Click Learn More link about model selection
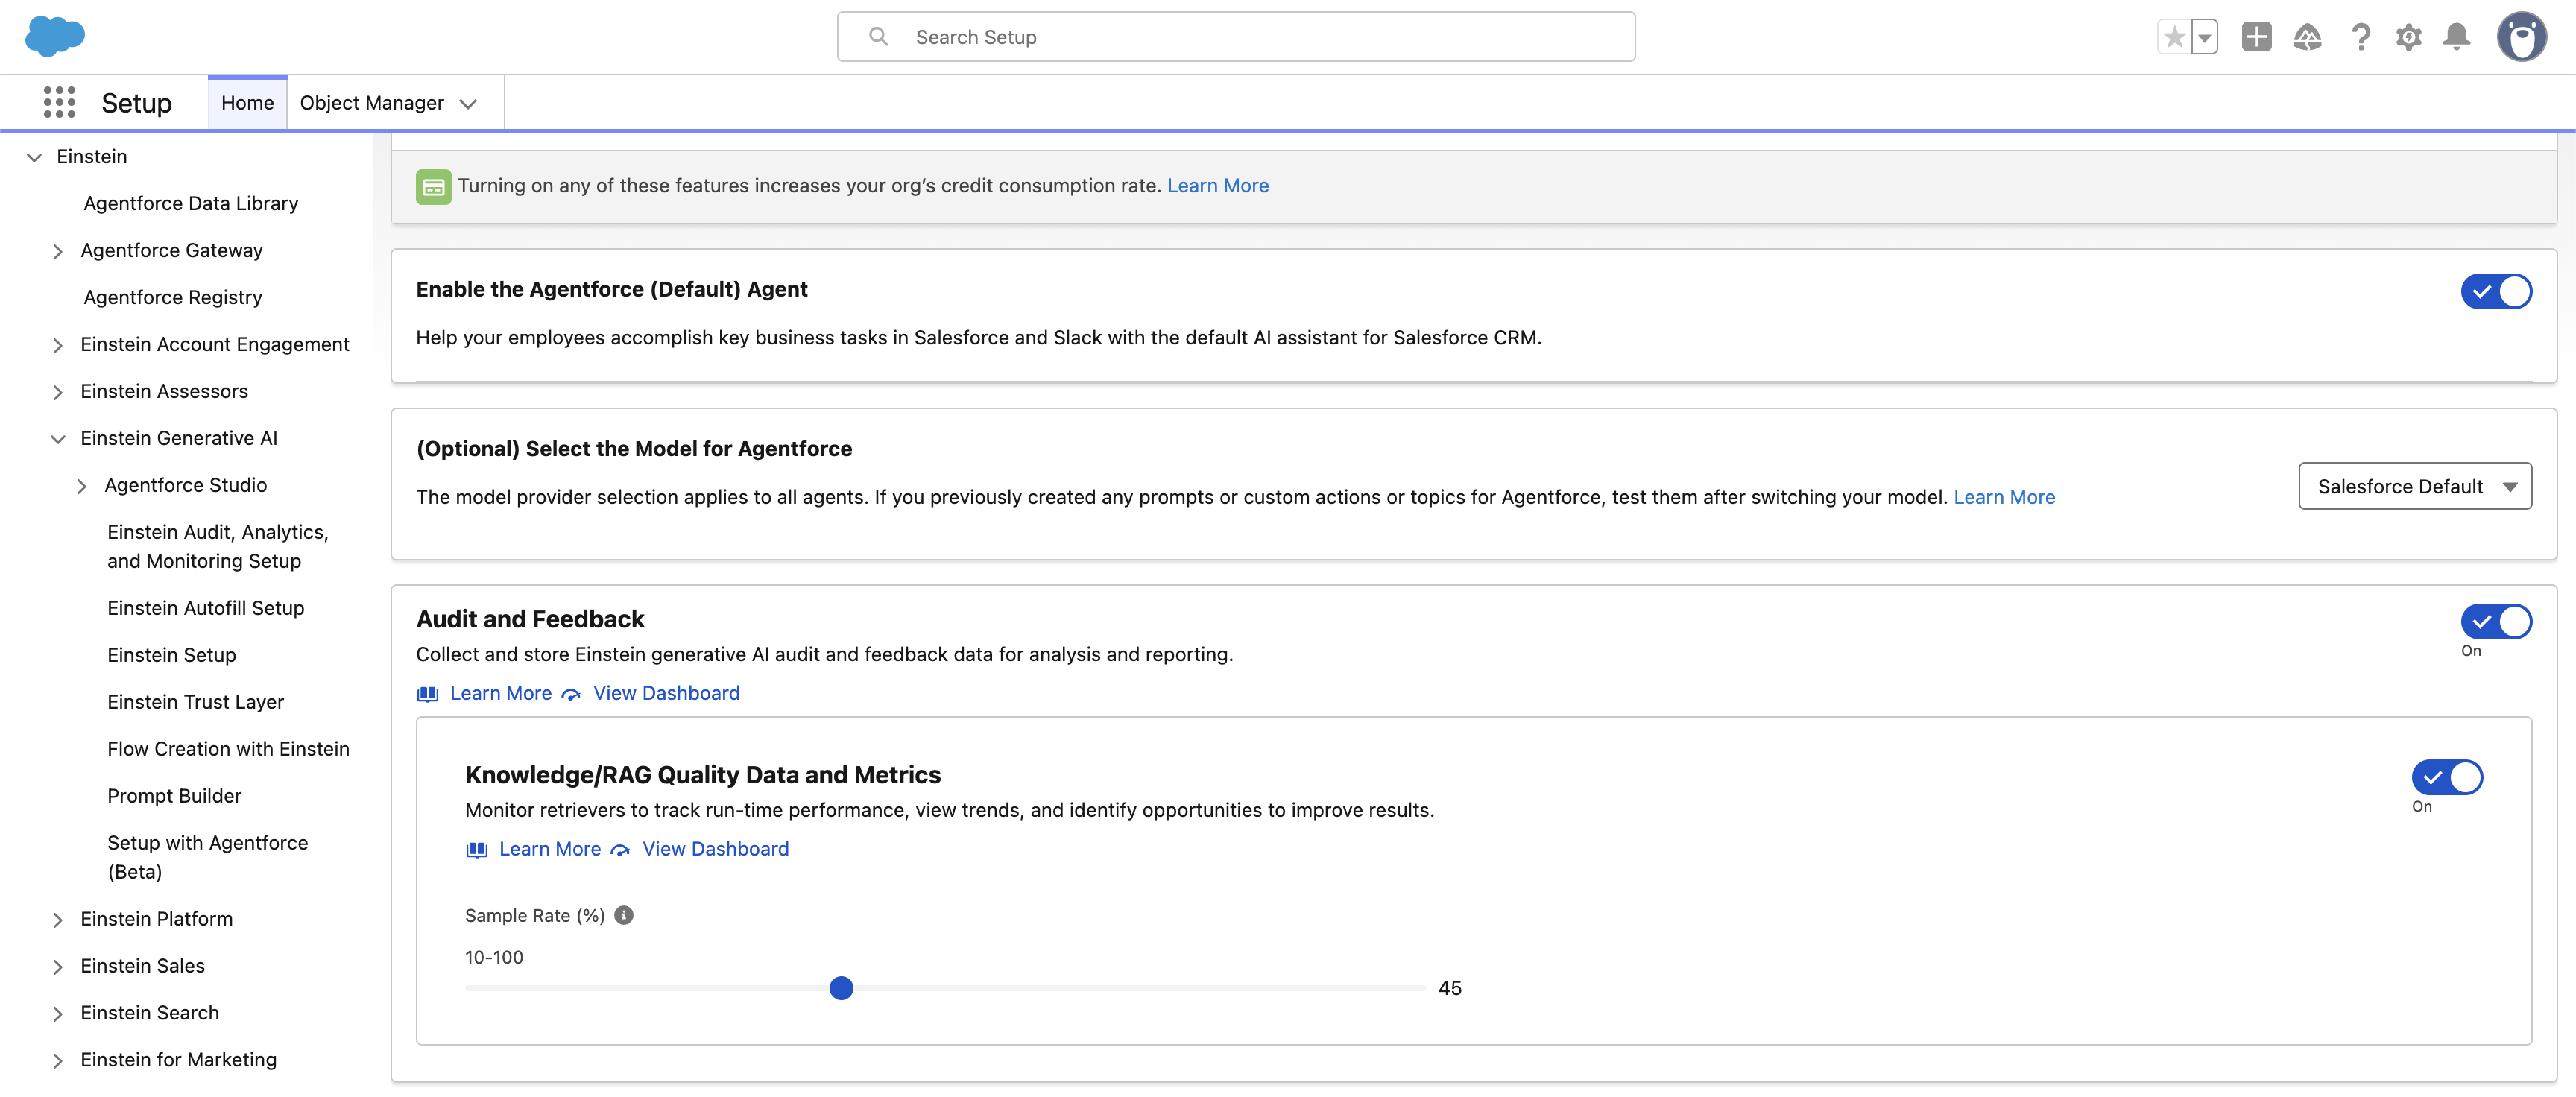Image resolution: width=2576 pixels, height=1097 pixels. [2004, 497]
